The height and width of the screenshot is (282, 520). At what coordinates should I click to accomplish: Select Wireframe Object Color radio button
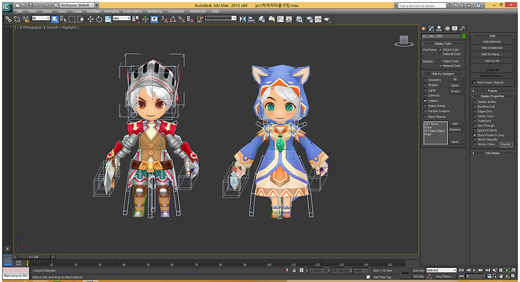coord(440,49)
